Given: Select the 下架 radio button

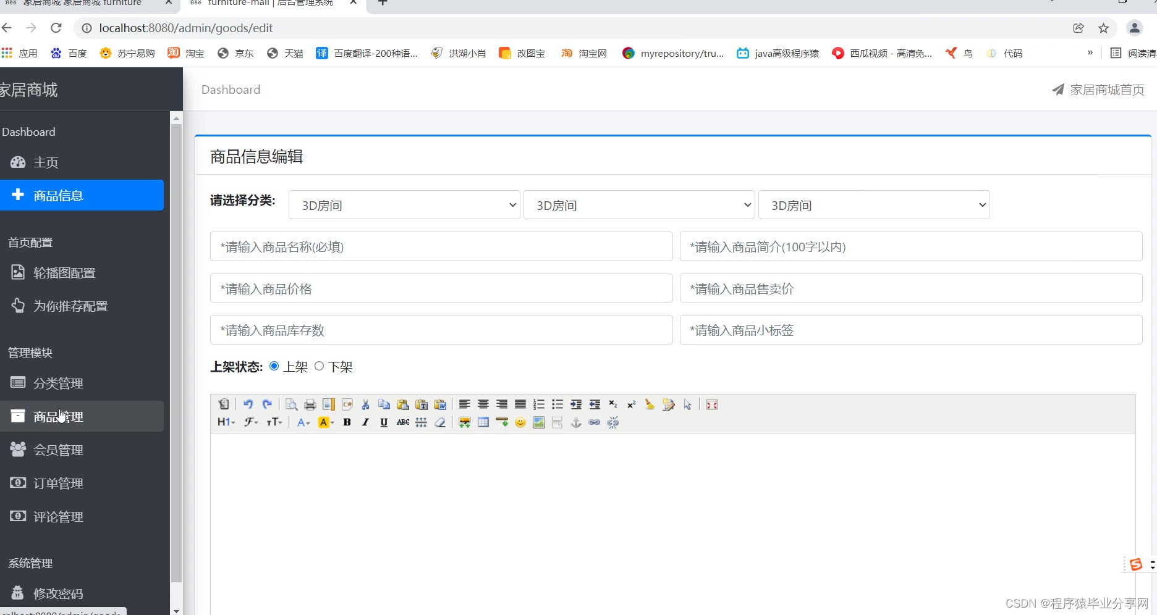Looking at the screenshot, I should click(x=320, y=366).
